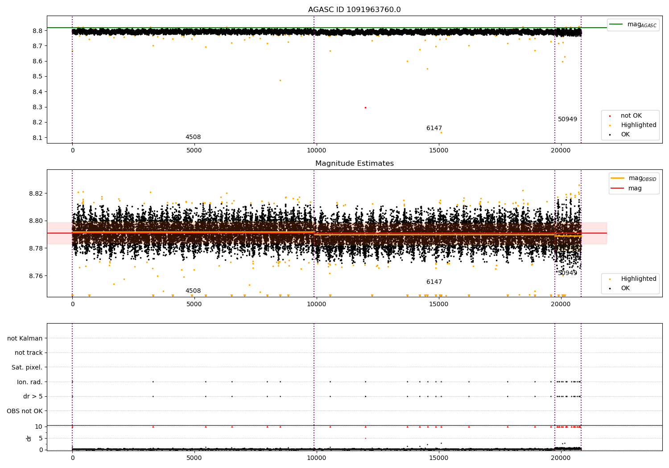Click the "5000" x-tick under Magnitude Estimates plot

[194, 304]
